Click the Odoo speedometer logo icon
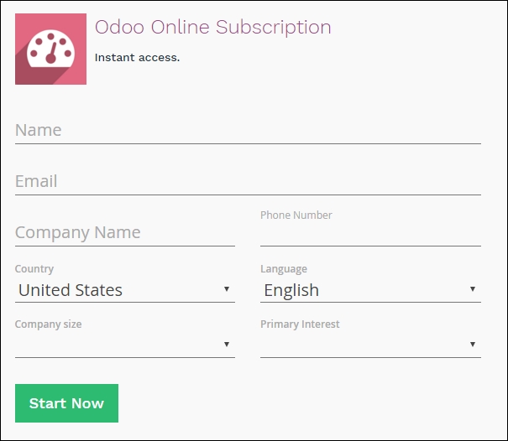This screenshot has height=441, width=508. click(x=50, y=49)
